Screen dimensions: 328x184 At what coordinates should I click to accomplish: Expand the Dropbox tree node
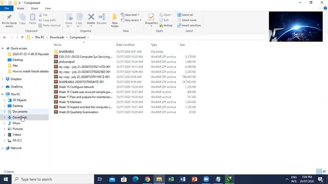pyautogui.click(x=3, y=79)
